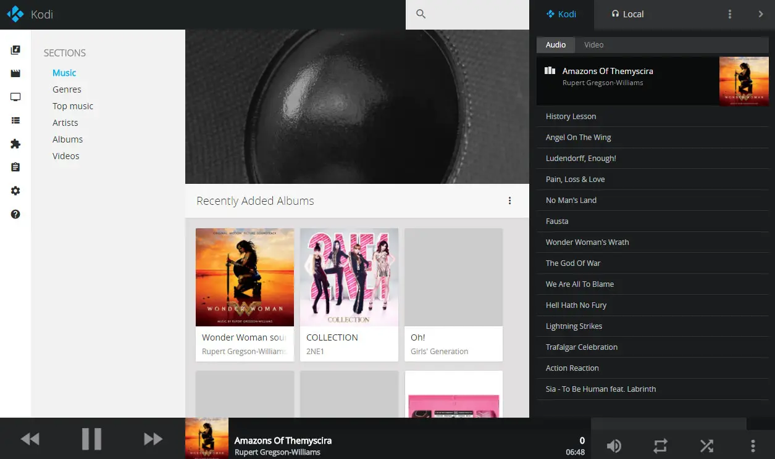This screenshot has width=775, height=459.
Task: Open the TV shows monitor icon
Action: (15, 97)
